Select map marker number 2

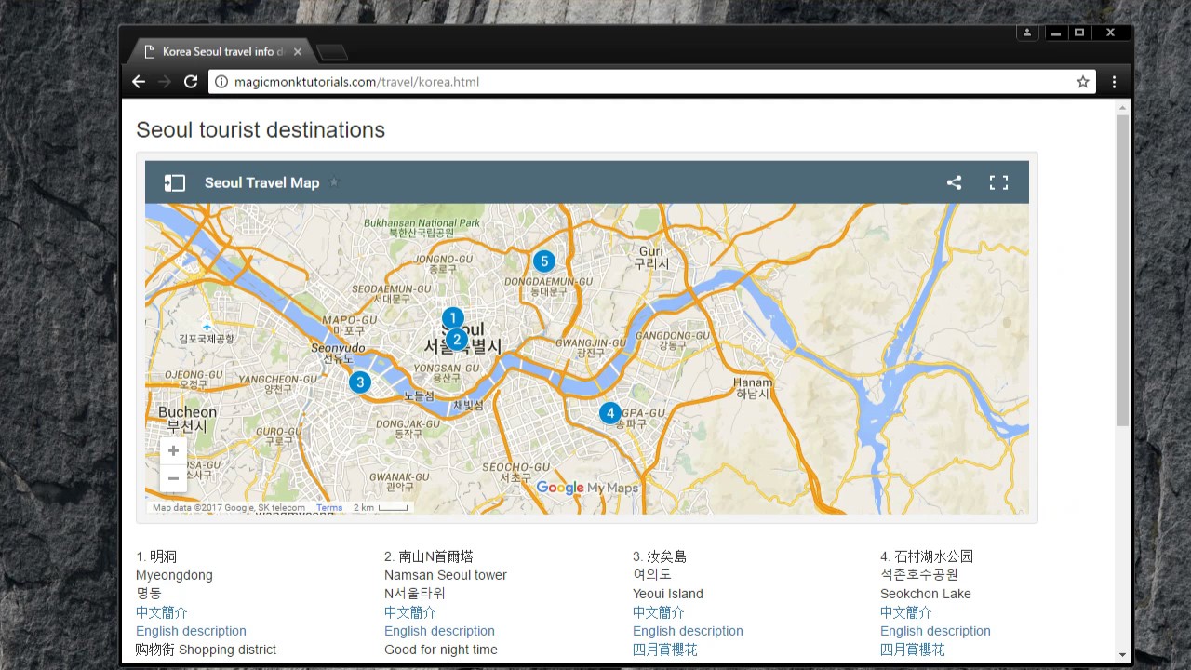(x=456, y=340)
